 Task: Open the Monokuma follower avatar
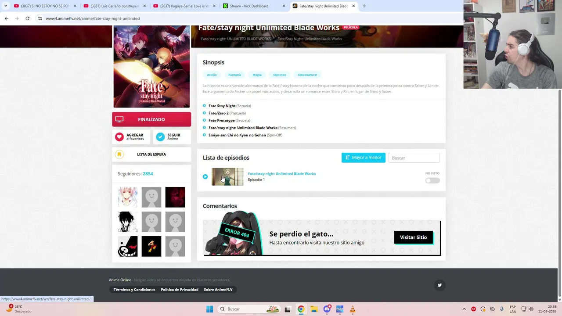tap(128, 246)
